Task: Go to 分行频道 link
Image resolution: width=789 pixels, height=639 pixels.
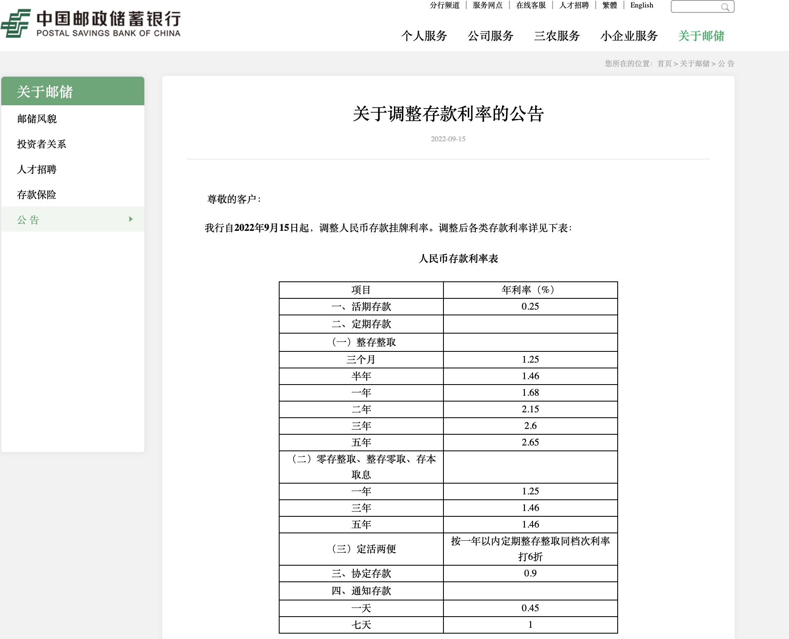Action: point(444,5)
